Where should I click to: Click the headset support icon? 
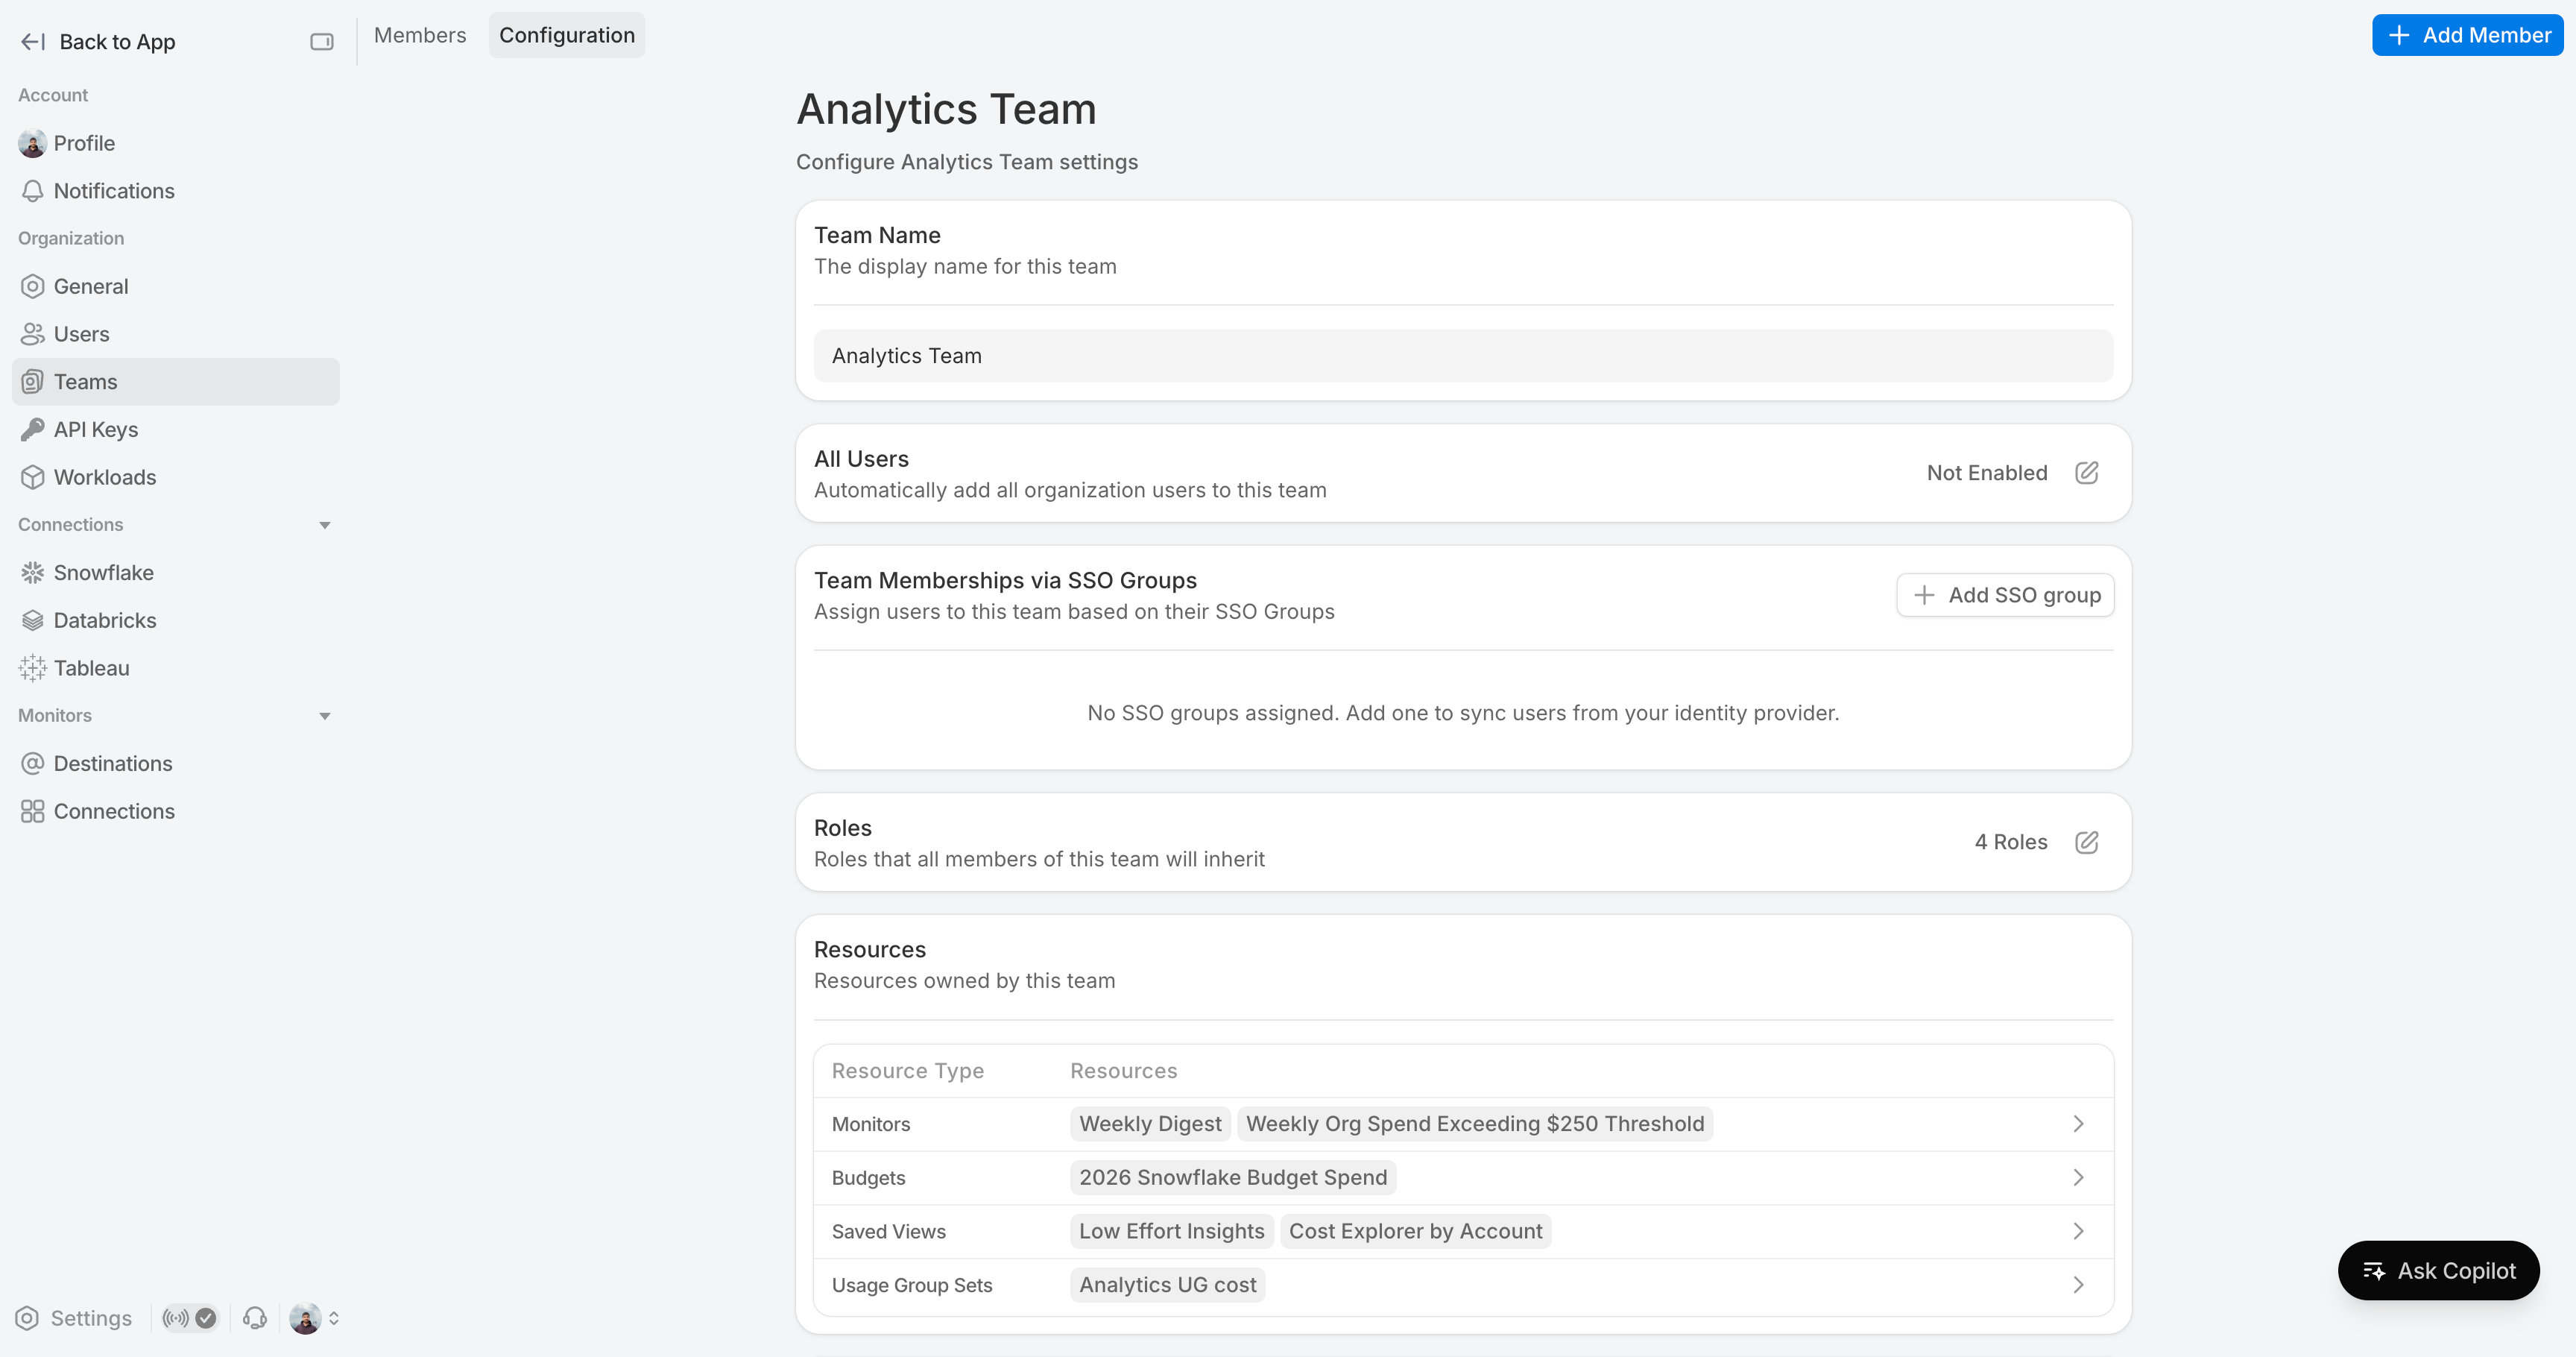coord(255,1318)
